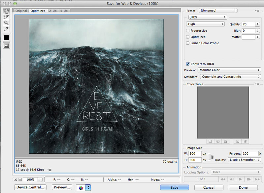Expand the Bicubic Smoother quality dropdown
This screenshot has width=264, height=193.
click(x=244, y=160)
